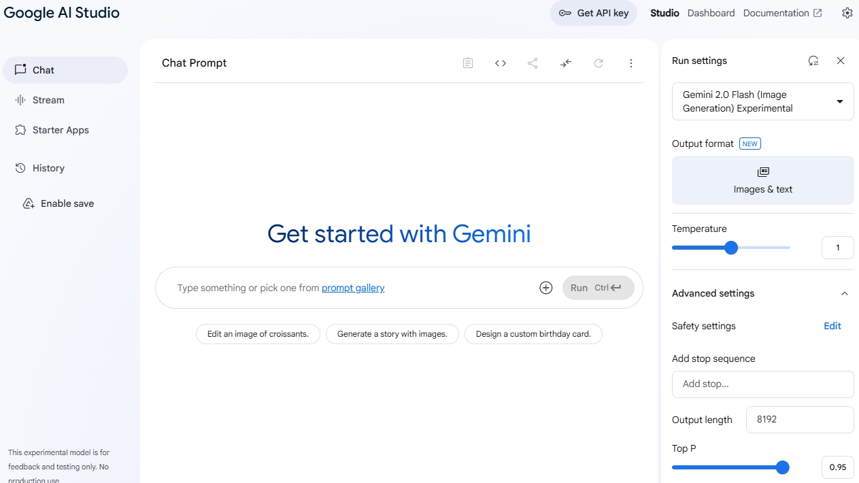Choose 'Design a custom birthday card' suggestion

(533, 334)
